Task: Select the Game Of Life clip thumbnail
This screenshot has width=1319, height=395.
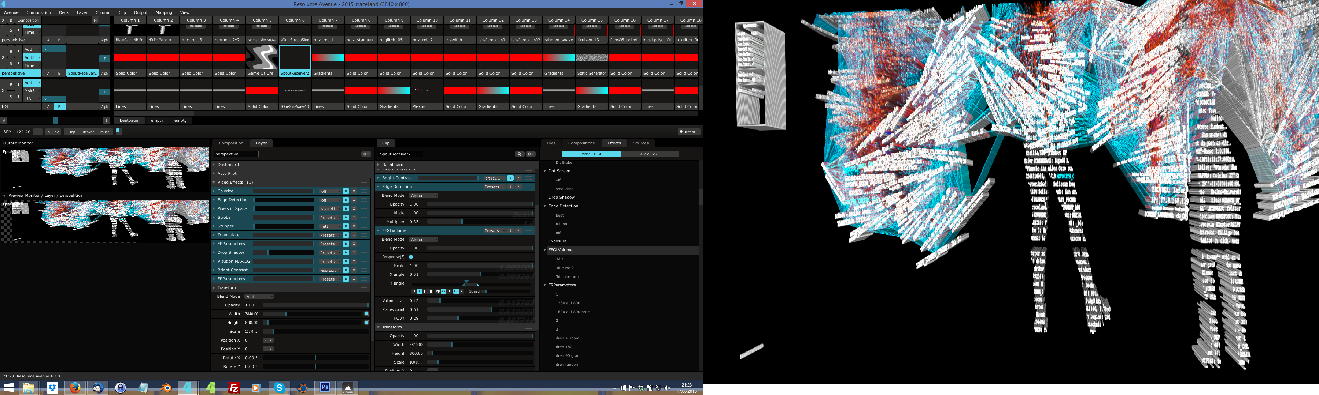Action: point(262,58)
